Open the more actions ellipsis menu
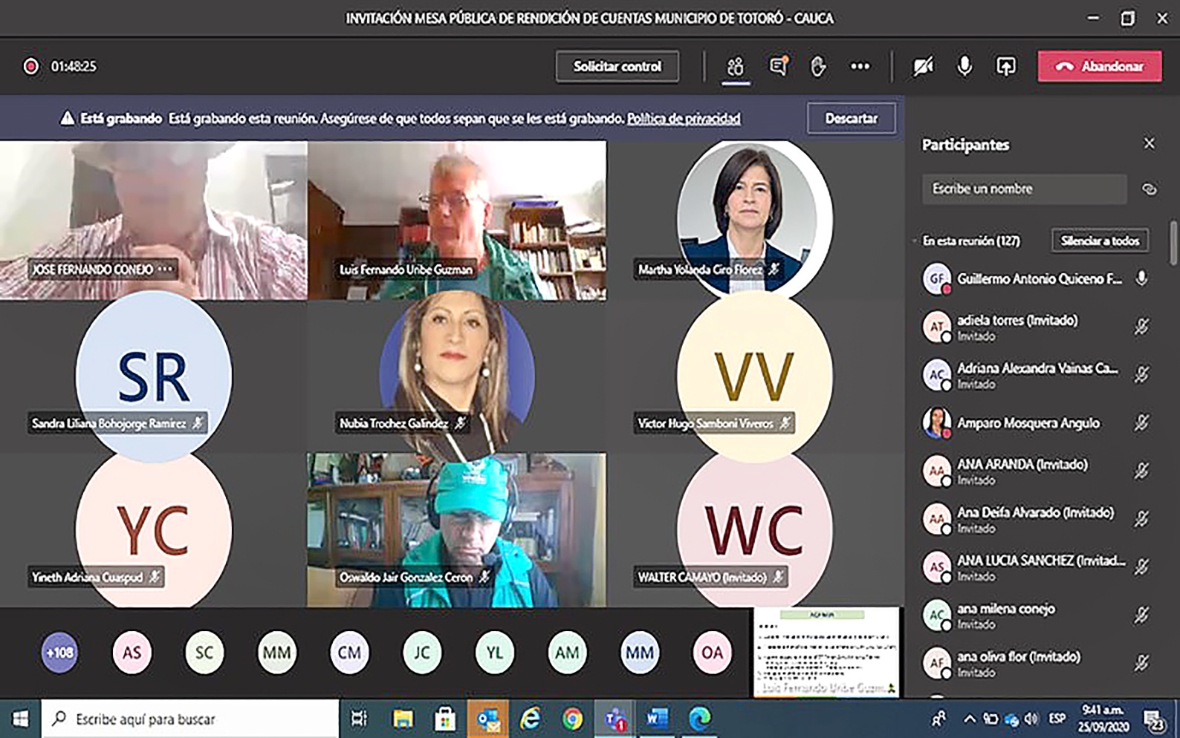The height and width of the screenshot is (738, 1180). [x=860, y=67]
